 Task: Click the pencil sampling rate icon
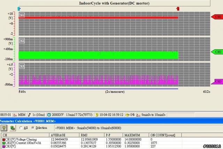click(29, 115)
